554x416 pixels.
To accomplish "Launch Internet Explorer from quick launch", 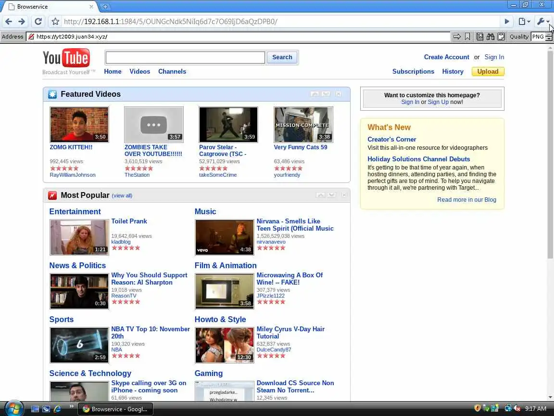I will coord(57,409).
